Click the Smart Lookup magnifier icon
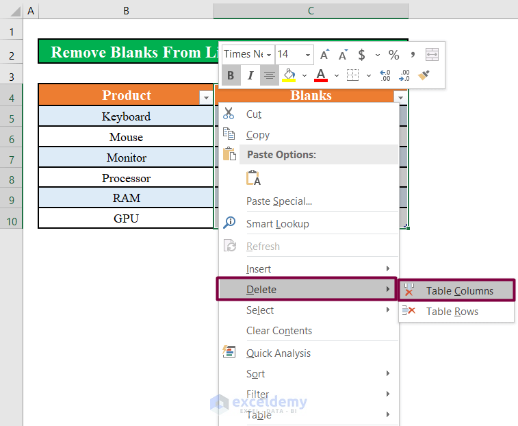 click(229, 223)
